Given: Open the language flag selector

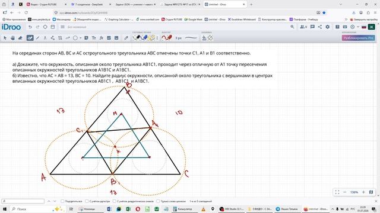Looking at the screenshot, I should point(364,27).
